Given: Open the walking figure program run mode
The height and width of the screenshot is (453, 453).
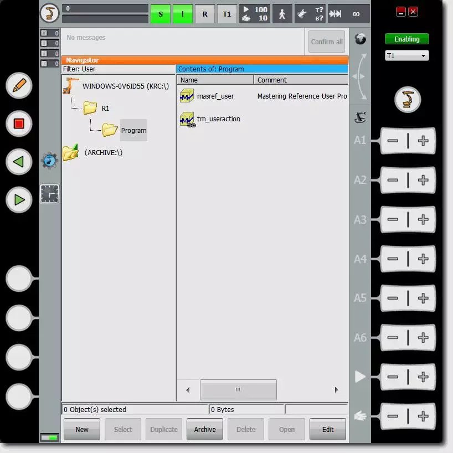Looking at the screenshot, I should click(x=282, y=14).
